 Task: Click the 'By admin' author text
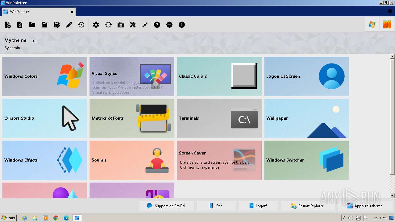coord(12,48)
